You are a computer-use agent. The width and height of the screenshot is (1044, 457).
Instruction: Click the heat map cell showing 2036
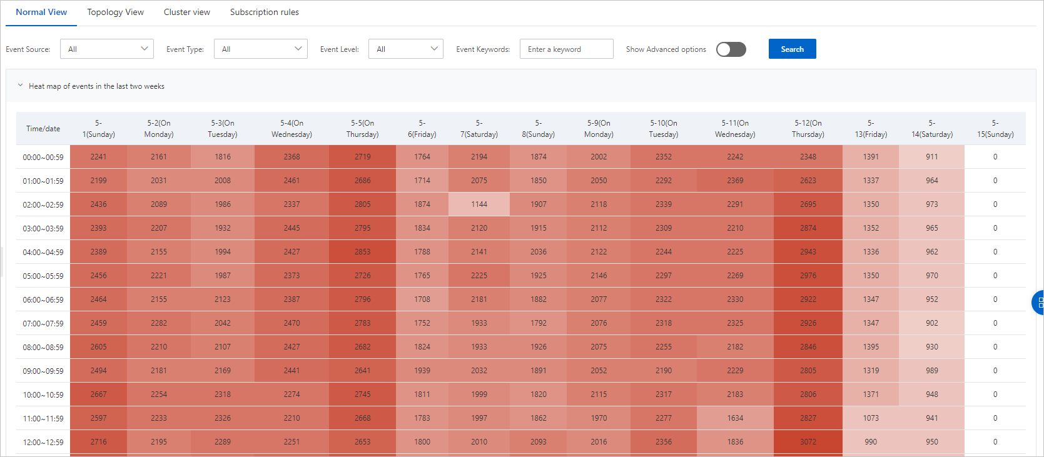tap(539, 252)
